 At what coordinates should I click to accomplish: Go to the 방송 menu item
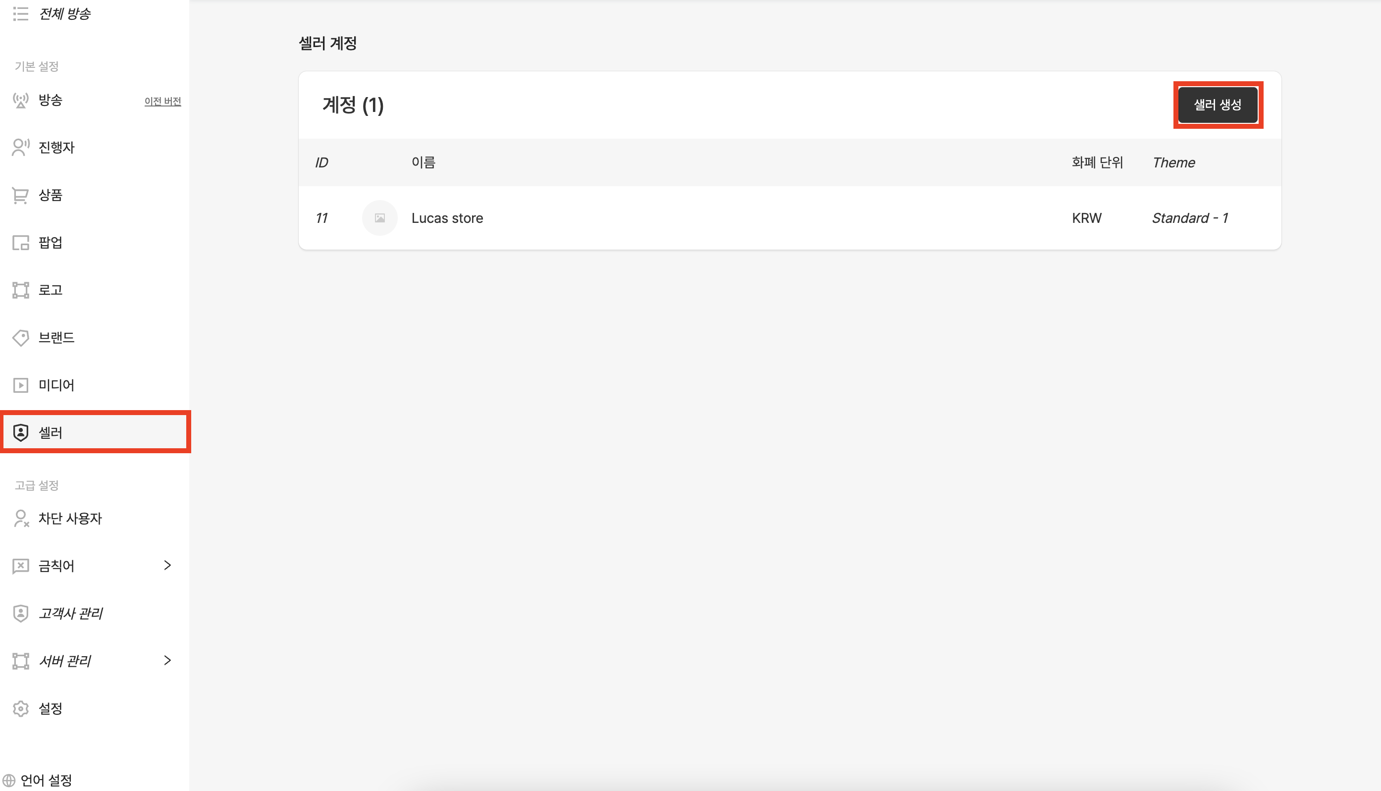point(51,100)
